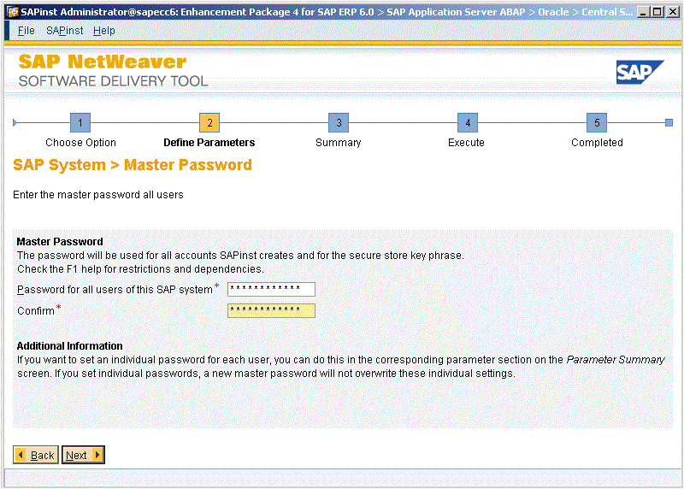This screenshot has height=489, width=684.
Task: Open the File menu
Action: tap(27, 31)
